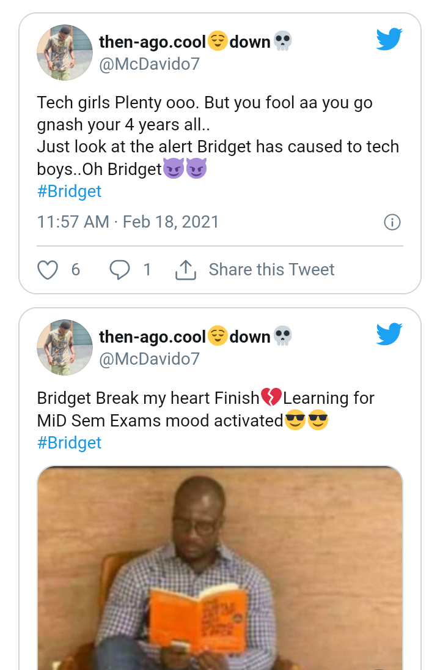Click 'Share this Tweet' text

(271, 270)
